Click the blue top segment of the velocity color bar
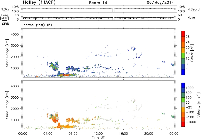The image size is (201, 139). [183, 85]
